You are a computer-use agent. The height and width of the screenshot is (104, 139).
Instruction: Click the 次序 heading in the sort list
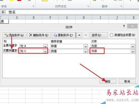94,41
